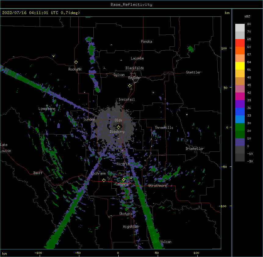Viewport: 263px width, 257px height.
Task: Click the Cochrane town label
Action: click(x=98, y=173)
